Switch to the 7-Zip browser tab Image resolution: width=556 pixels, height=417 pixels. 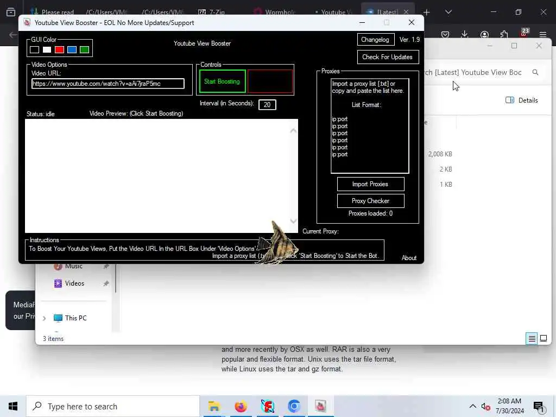pos(212,12)
